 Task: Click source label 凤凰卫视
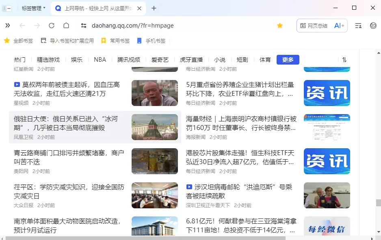[x=23, y=137]
